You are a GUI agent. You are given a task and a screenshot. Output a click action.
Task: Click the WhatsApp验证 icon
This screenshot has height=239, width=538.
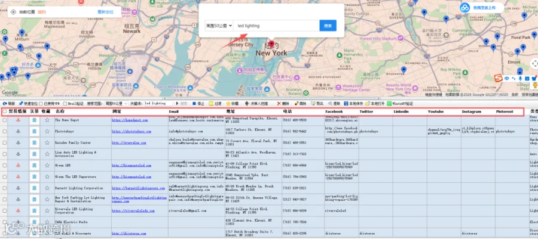point(389,103)
